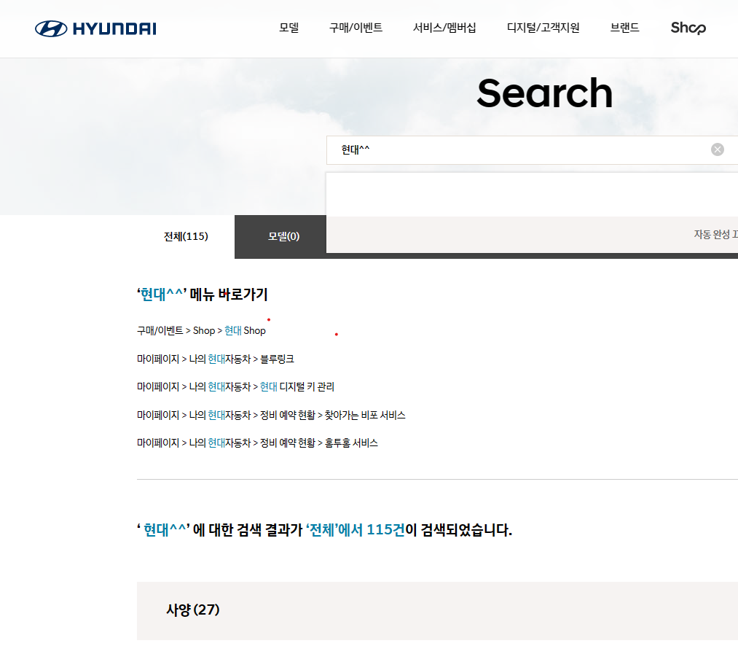Open the 찾아가는 비포 서비스 link
The image size is (738, 662).
pyautogui.click(x=364, y=414)
